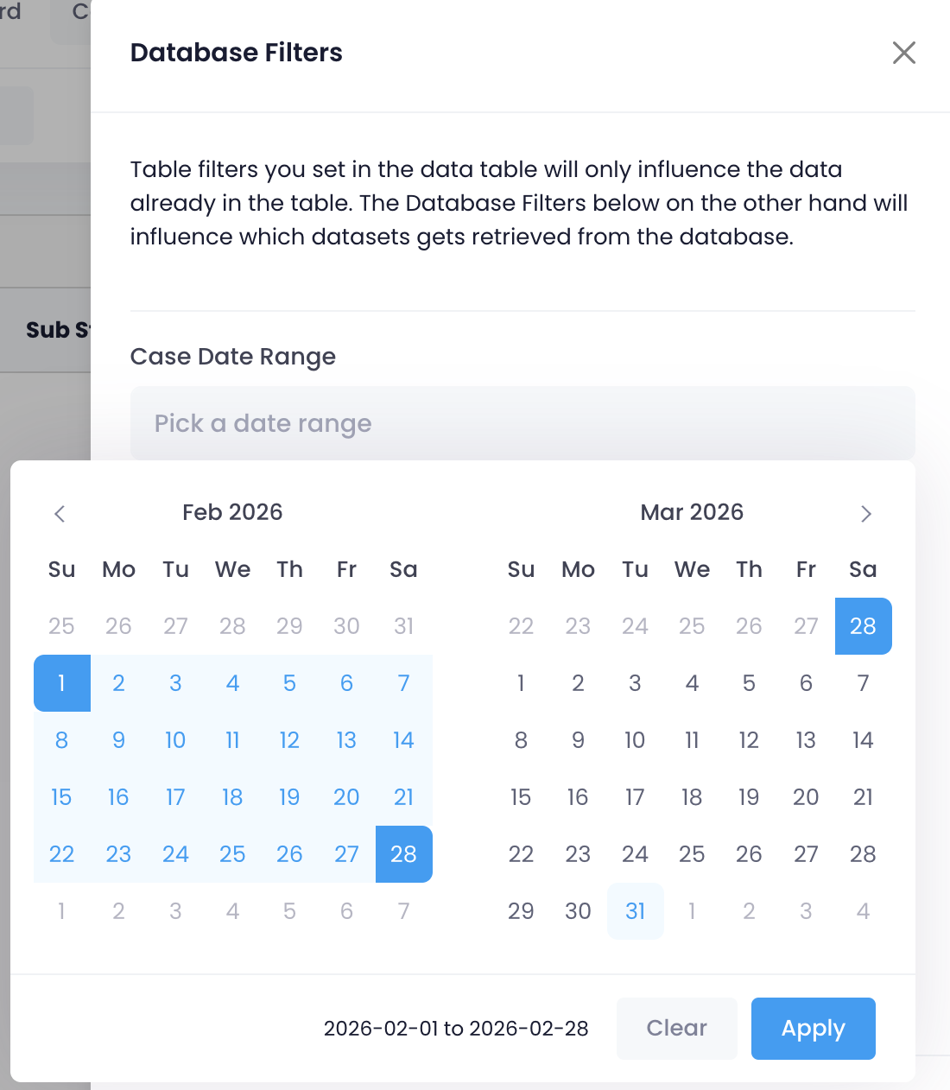Screen dimensions: 950x1090
Task: Select February 1 in the calendar
Action: click(61, 683)
